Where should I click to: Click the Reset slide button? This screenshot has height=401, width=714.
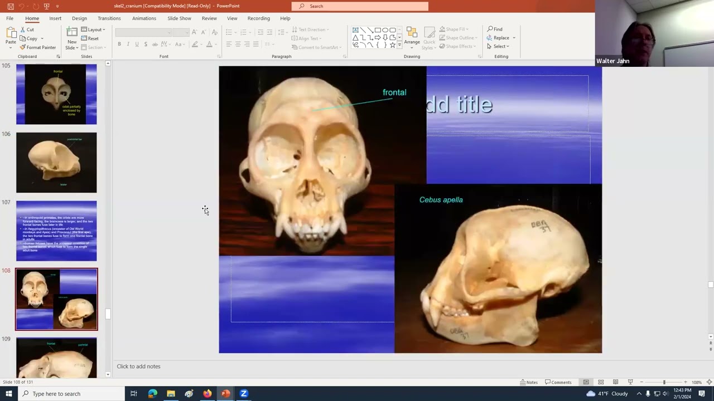90,38
